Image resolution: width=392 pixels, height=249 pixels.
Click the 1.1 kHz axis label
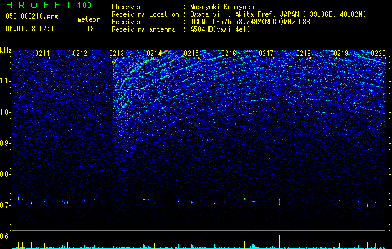[x=5, y=81]
